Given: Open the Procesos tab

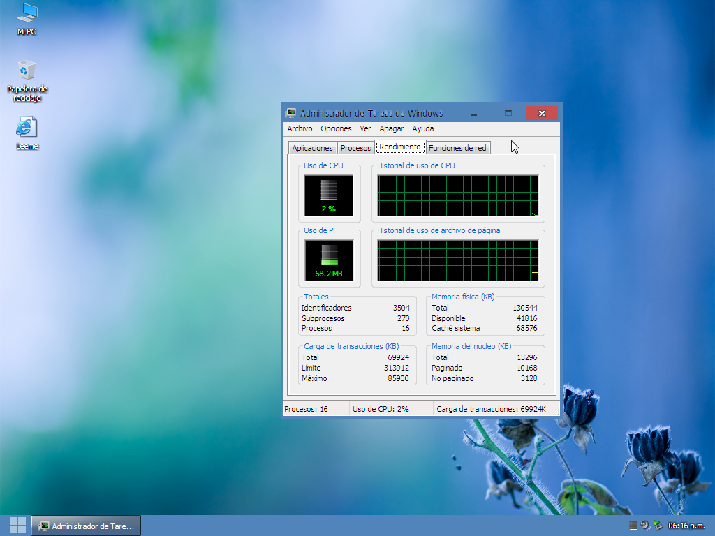Looking at the screenshot, I should [355, 147].
